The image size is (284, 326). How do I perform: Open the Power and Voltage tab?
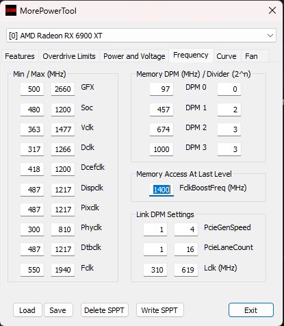point(134,56)
